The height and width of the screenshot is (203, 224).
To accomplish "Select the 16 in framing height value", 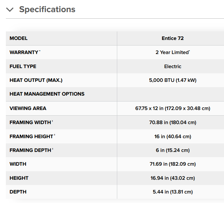I will [172, 136].
